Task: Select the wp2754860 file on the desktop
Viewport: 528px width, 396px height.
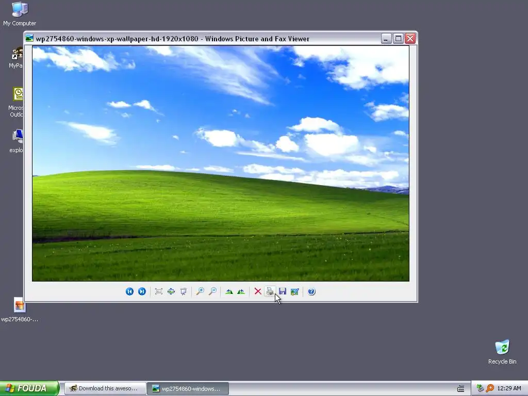Action: [x=20, y=310]
